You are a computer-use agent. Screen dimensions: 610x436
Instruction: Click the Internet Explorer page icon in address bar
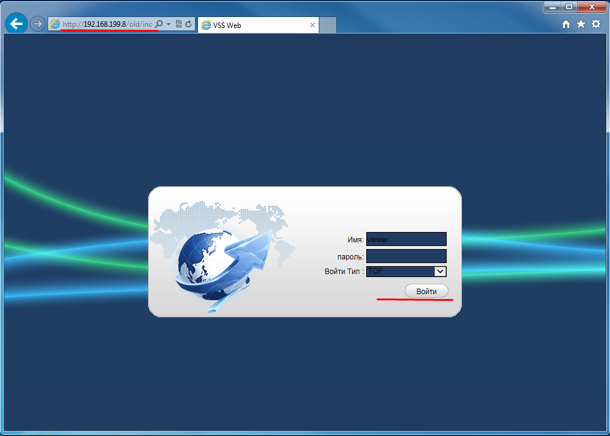55,24
